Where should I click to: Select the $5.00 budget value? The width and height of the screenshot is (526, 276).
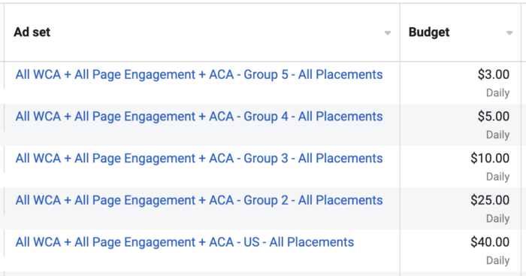point(494,117)
